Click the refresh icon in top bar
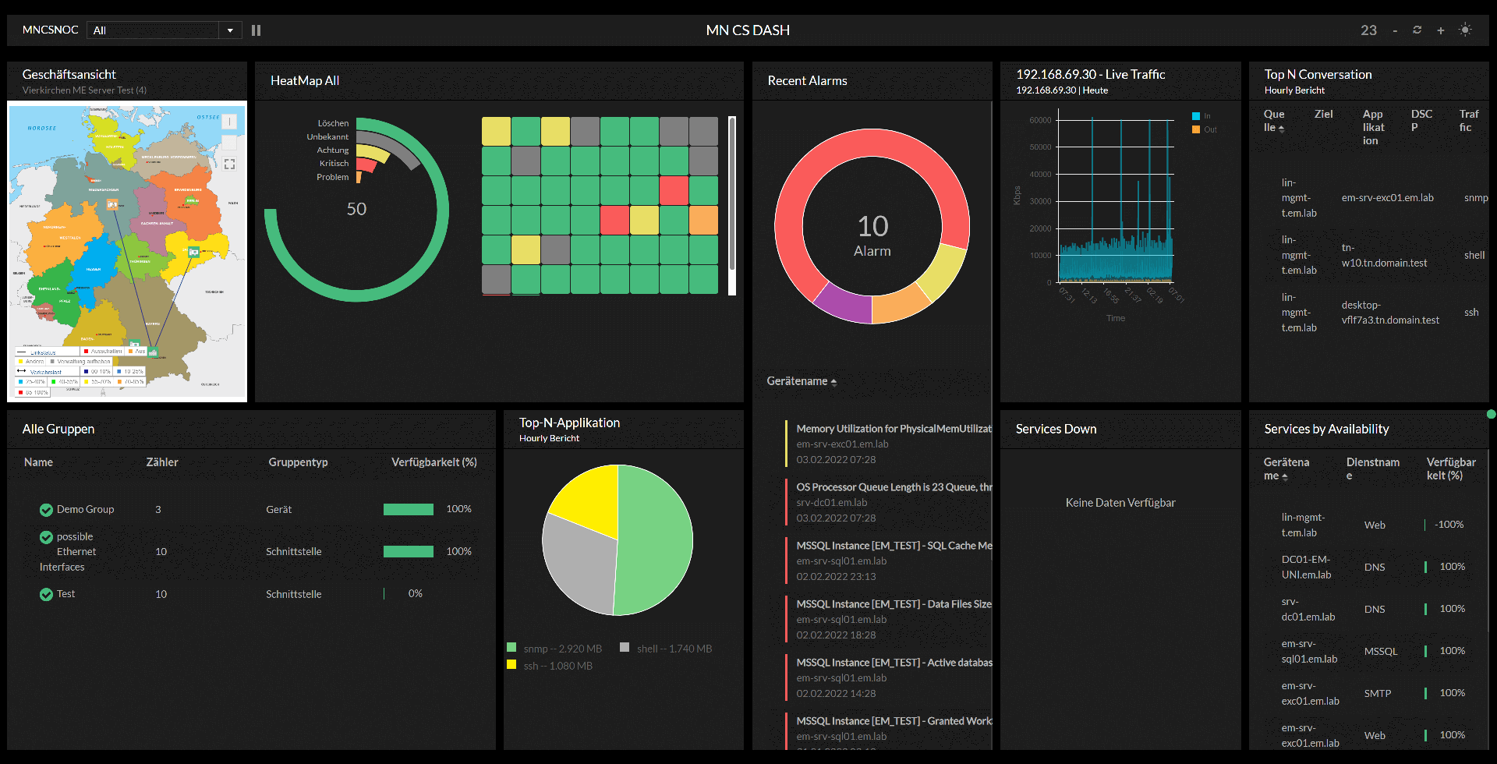The height and width of the screenshot is (764, 1497). (x=1417, y=30)
